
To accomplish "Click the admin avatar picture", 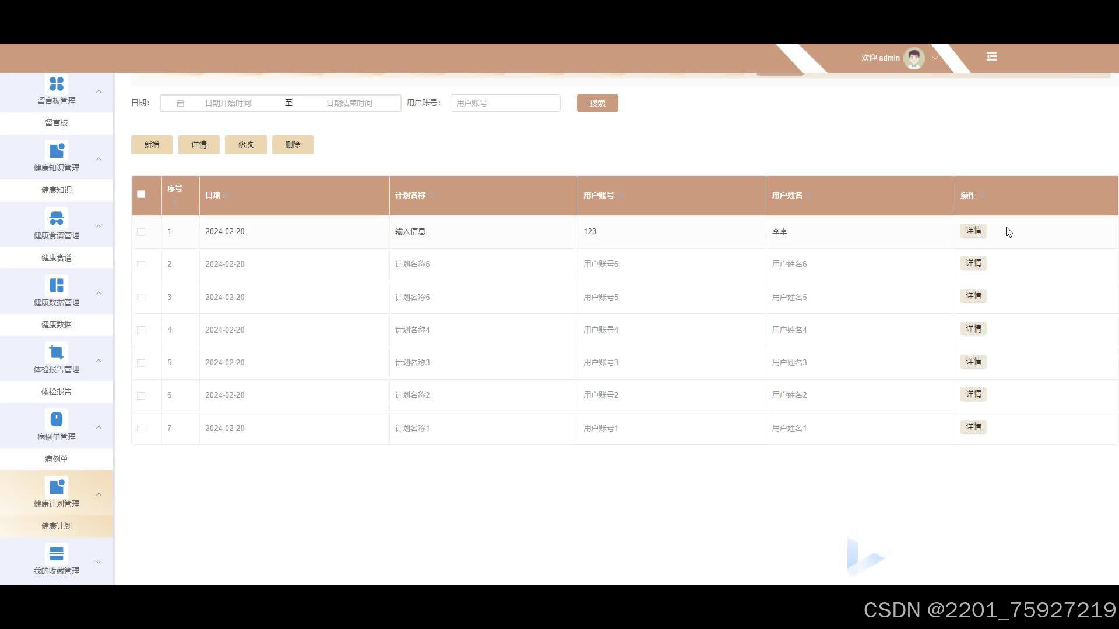I will point(914,58).
